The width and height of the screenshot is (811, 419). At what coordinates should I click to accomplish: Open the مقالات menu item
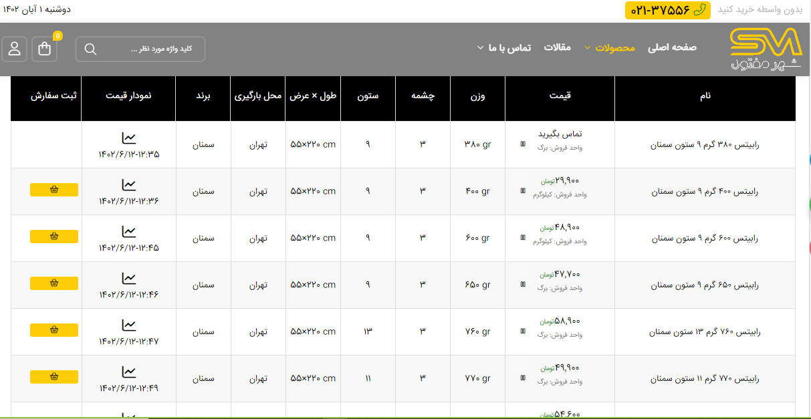coord(557,47)
